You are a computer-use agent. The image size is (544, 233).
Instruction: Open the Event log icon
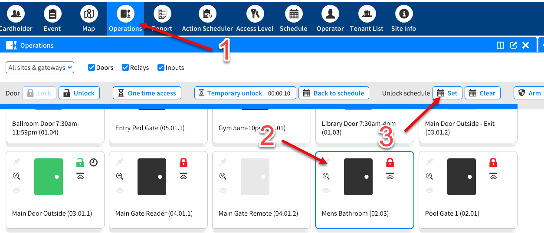point(52,14)
